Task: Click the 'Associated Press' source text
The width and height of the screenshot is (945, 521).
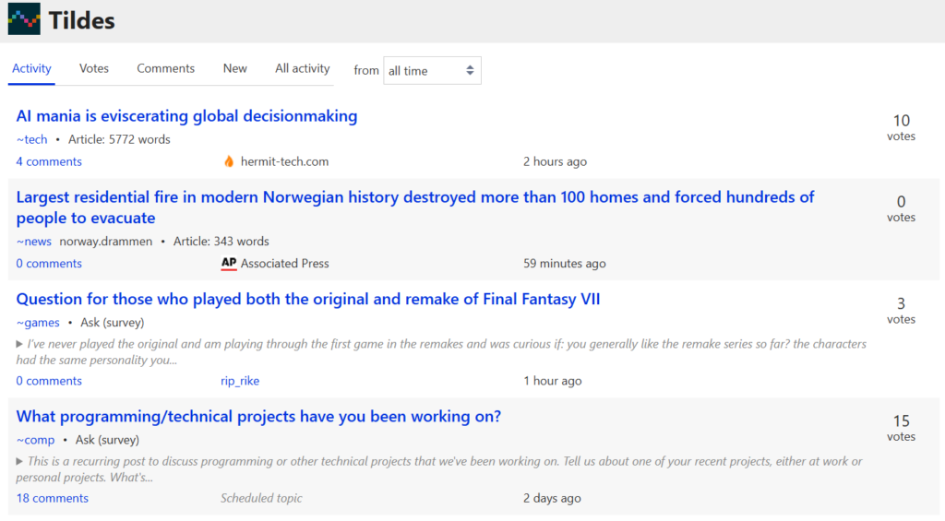Action: 284,263
